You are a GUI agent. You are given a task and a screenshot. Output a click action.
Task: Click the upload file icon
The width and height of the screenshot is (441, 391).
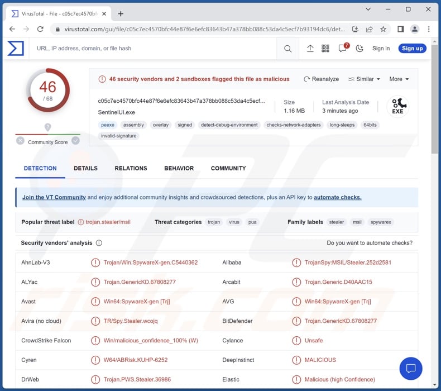pyautogui.click(x=310, y=49)
